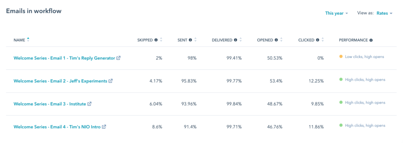Image resolution: width=403 pixels, height=143 pixels.
Task: Click the info icon beside OPENED
Action: click(276, 40)
